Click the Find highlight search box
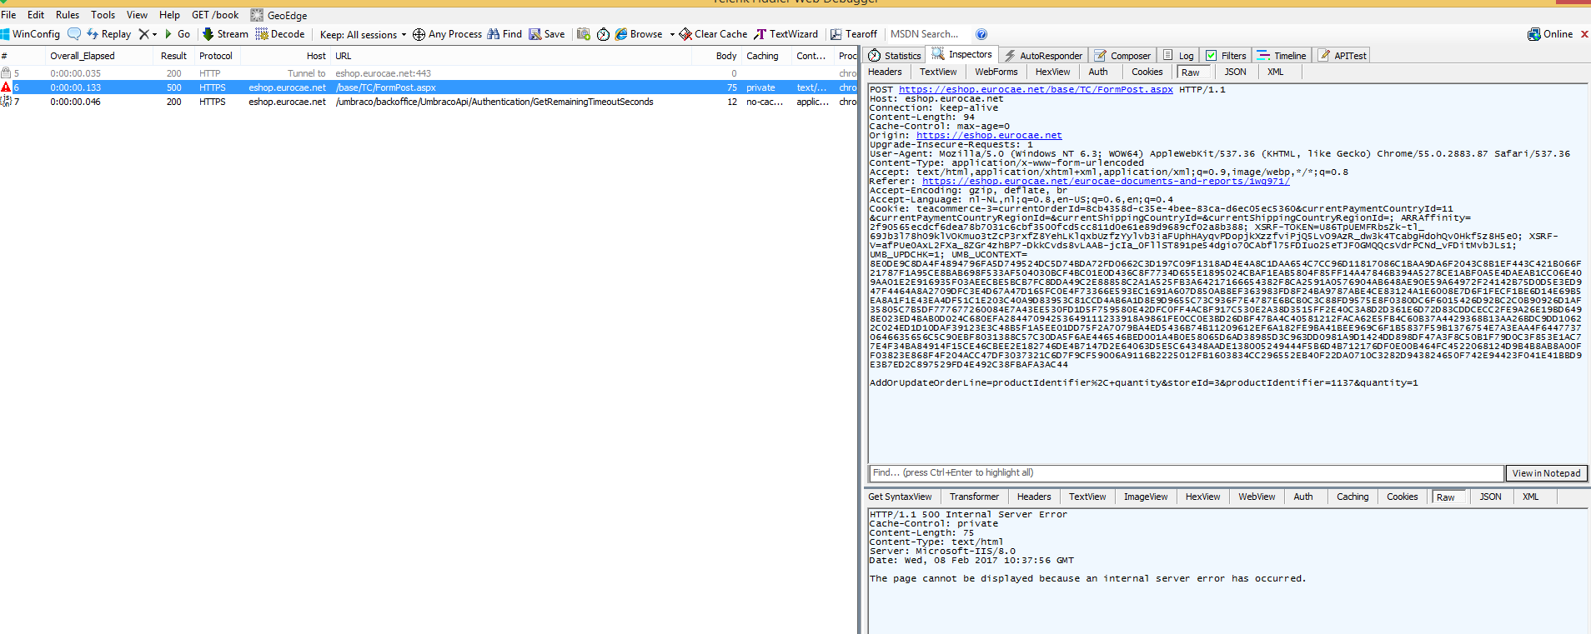This screenshot has width=1591, height=634. [x=1186, y=472]
